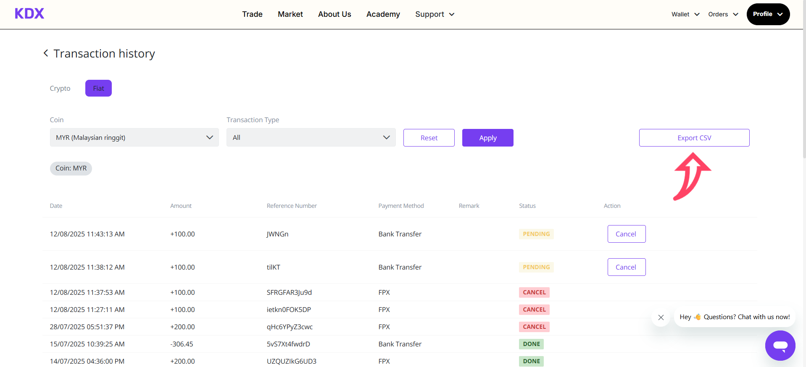This screenshot has width=806, height=367.
Task: Click the CANCEL status of SFRGFAR3Ju9d row
Action: (x=534, y=292)
